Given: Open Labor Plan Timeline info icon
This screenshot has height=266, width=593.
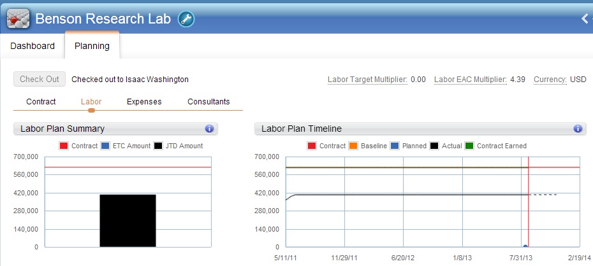Looking at the screenshot, I should 578,129.
